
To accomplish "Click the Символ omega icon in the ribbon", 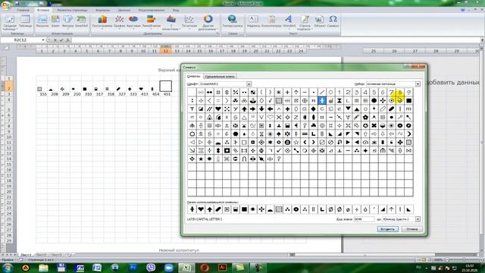I will 333,22.
